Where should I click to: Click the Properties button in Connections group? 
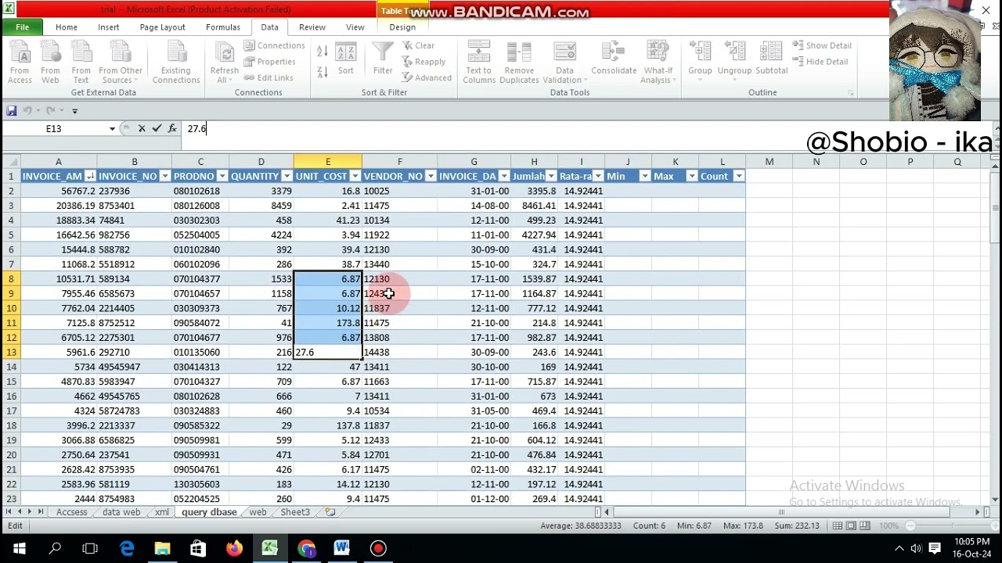click(269, 62)
